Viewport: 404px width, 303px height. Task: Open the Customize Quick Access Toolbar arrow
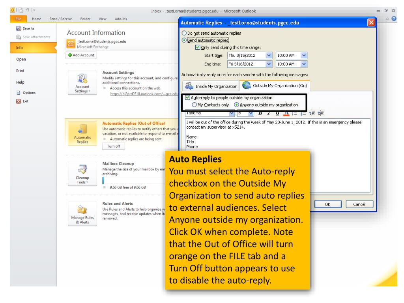[x=34, y=10]
